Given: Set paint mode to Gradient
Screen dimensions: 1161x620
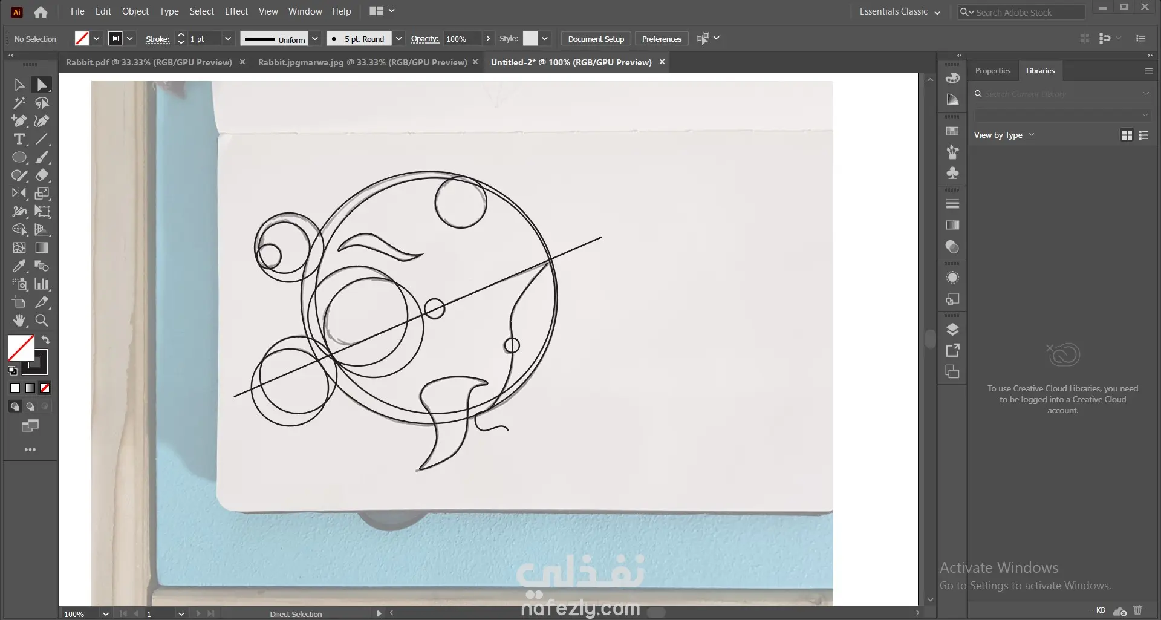Looking at the screenshot, I should click(x=30, y=388).
